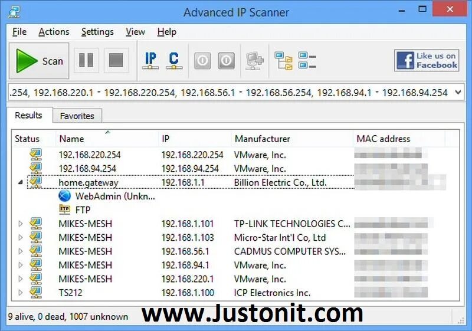
Task: Click TP-LINK TECHNOLOGIES manufacturer cell
Action: [x=292, y=224]
